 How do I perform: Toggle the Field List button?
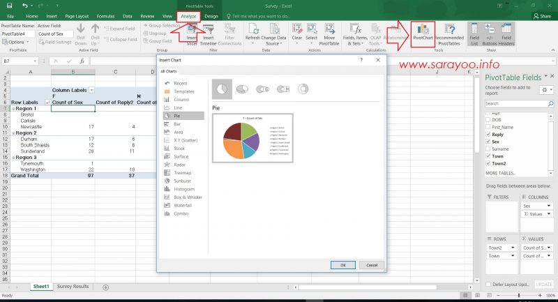pyautogui.click(x=474, y=34)
